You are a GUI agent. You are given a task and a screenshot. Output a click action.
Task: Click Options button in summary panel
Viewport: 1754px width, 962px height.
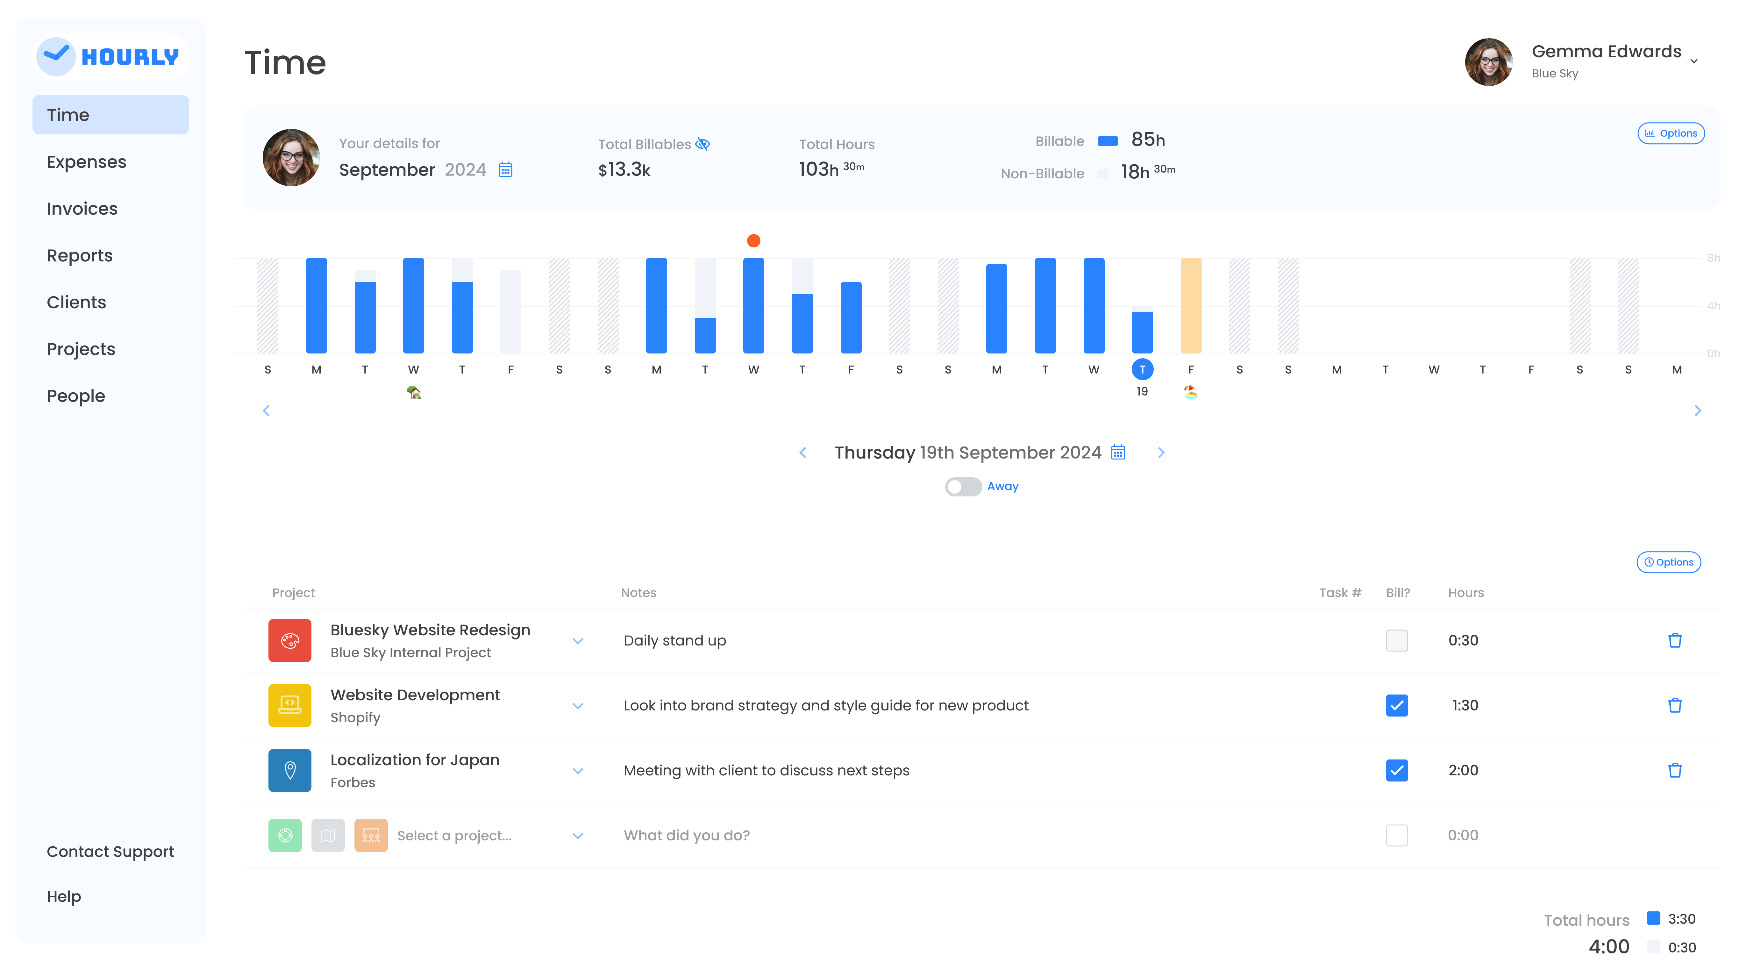point(1670,133)
